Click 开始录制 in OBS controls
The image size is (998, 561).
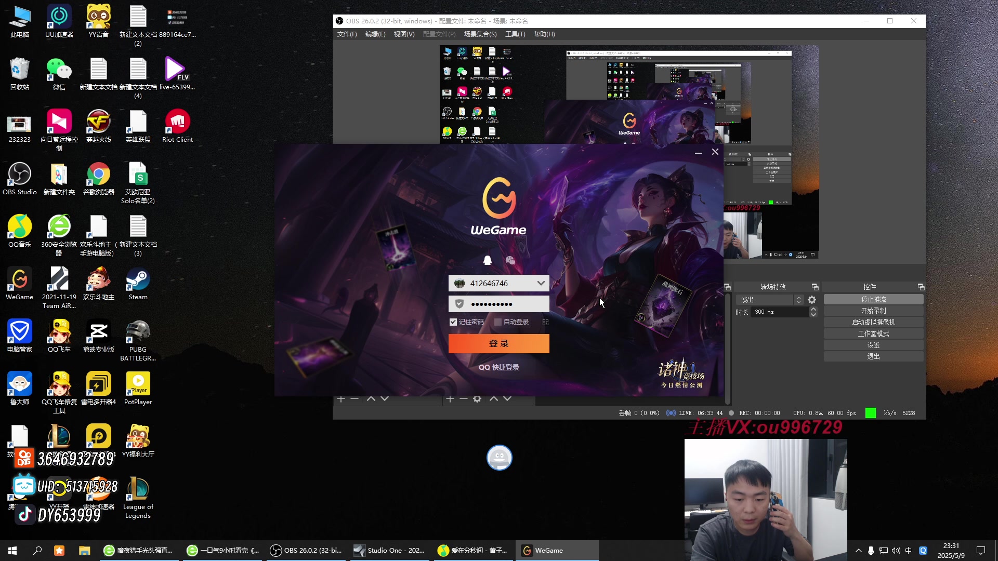[x=873, y=311]
